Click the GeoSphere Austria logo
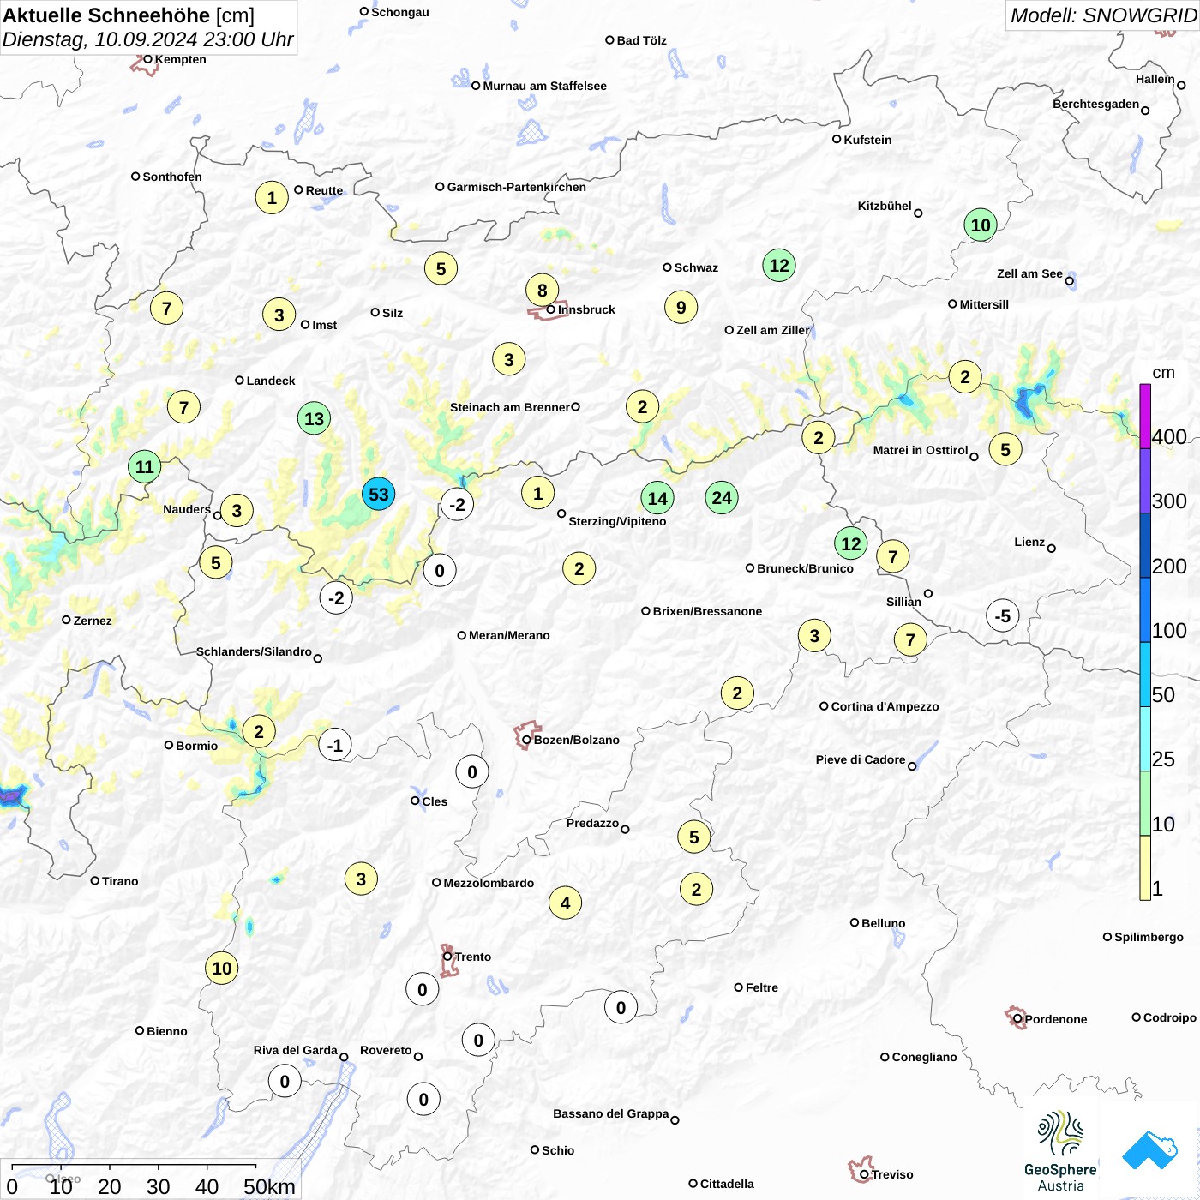Image resolution: width=1200 pixels, height=1200 pixels. (1060, 1151)
